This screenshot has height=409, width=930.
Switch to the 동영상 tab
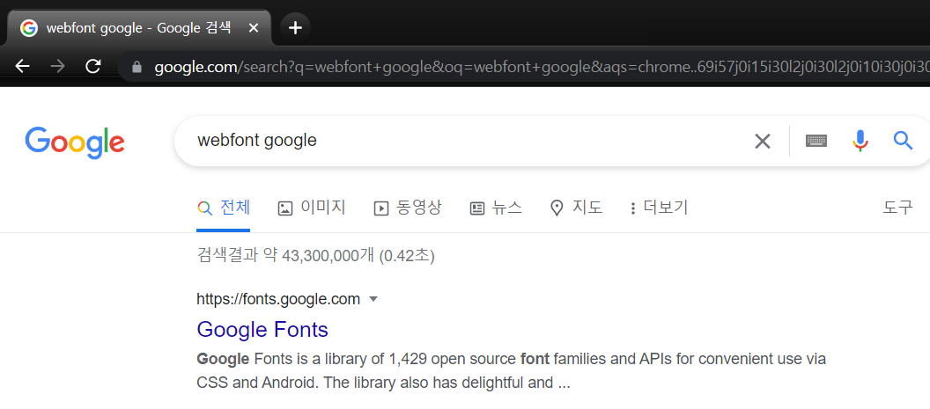pos(408,208)
